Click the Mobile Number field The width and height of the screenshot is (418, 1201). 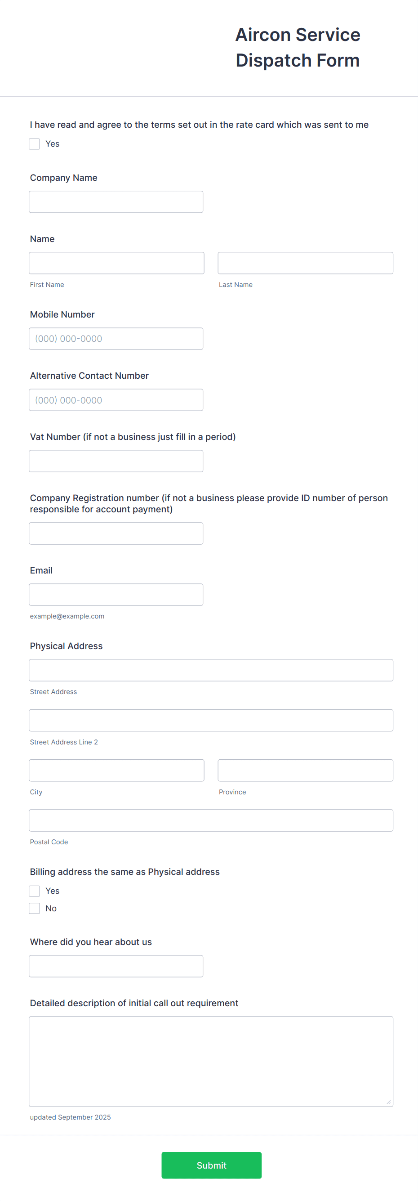116,338
